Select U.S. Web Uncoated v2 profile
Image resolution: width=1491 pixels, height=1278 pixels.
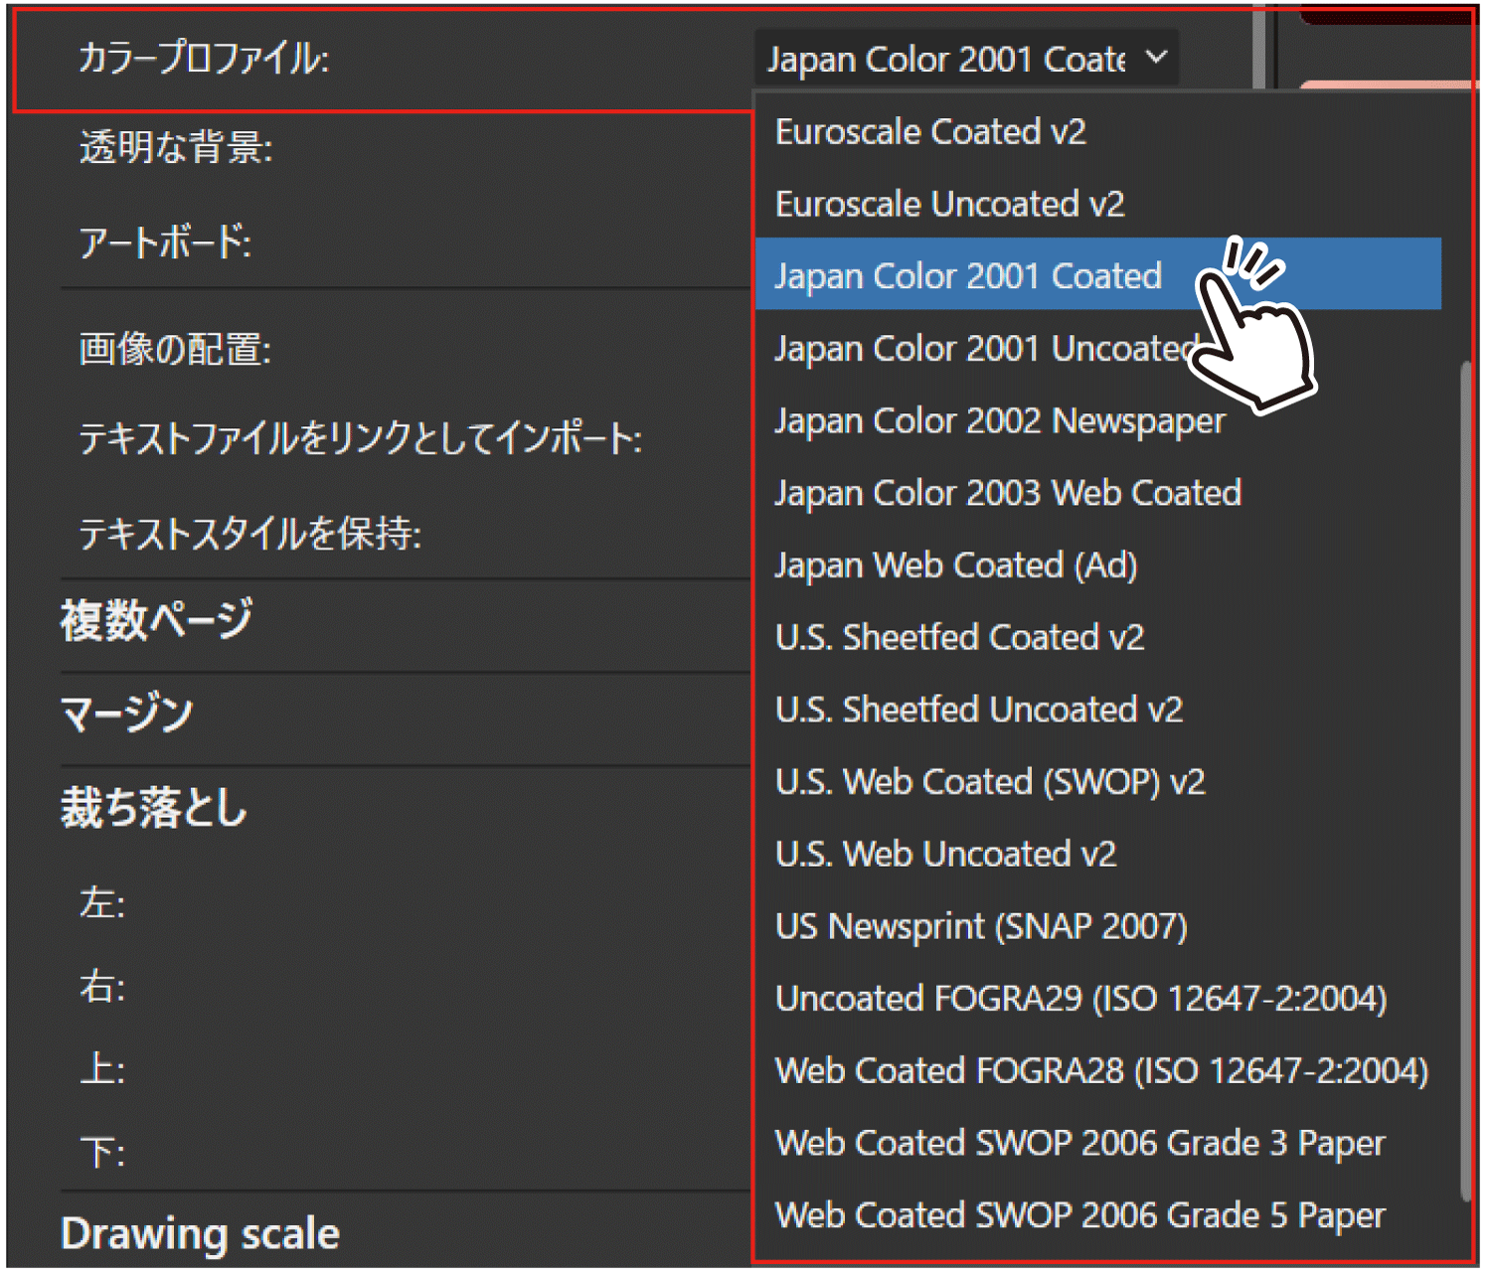click(945, 854)
